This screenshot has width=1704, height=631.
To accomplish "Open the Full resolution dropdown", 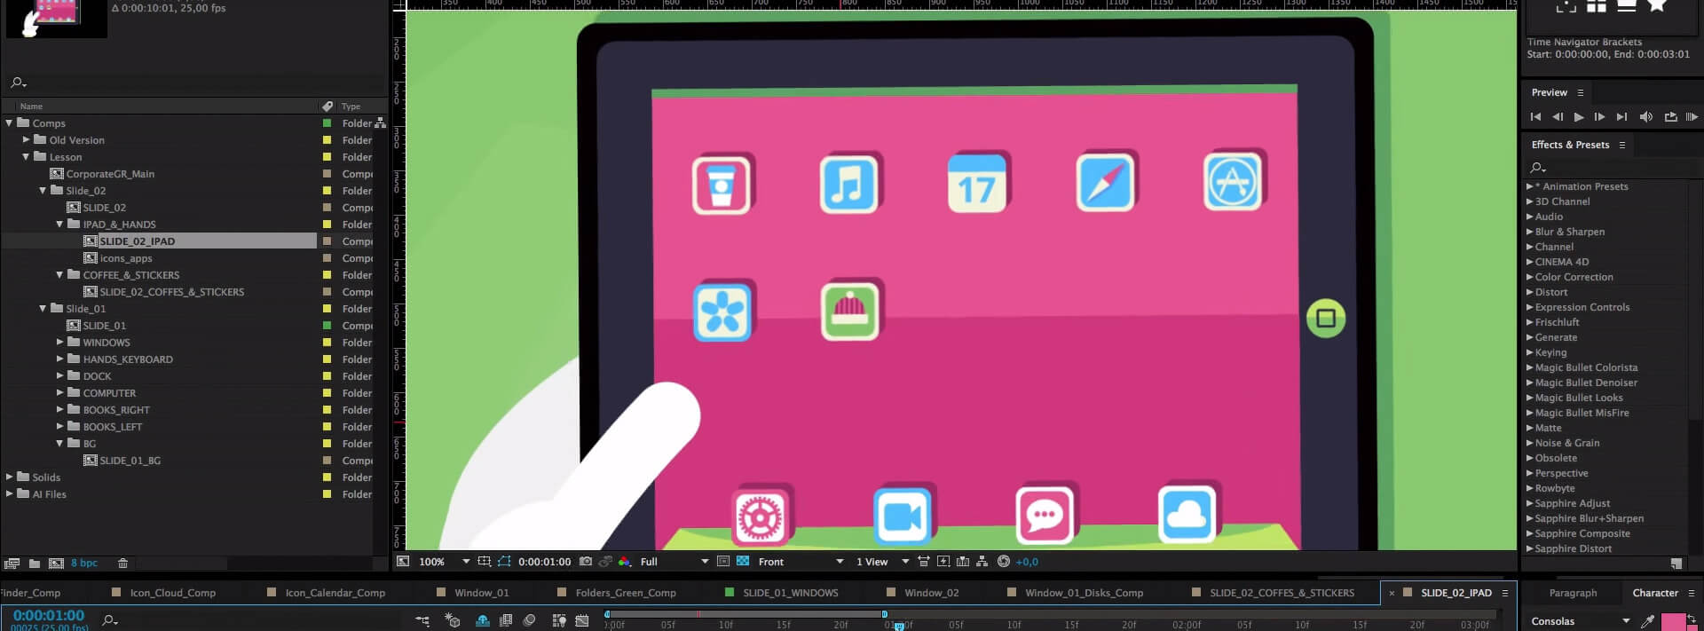I will pos(674,562).
